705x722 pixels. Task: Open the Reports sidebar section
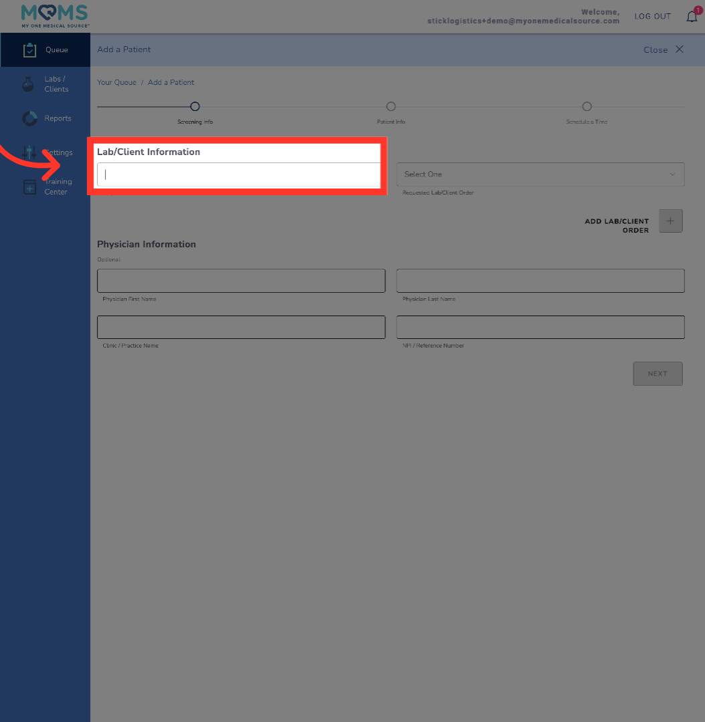45,118
